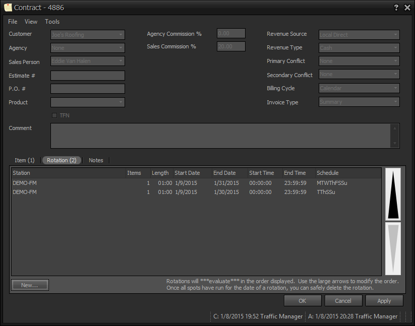Click the New... button
Image resolution: width=415 pixels, height=326 pixels.
(30, 285)
